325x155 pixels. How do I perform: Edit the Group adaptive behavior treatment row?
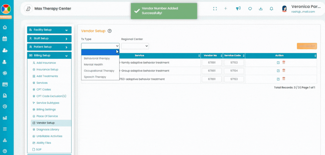point(278,71)
